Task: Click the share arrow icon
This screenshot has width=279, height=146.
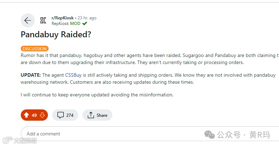Action: [91, 115]
